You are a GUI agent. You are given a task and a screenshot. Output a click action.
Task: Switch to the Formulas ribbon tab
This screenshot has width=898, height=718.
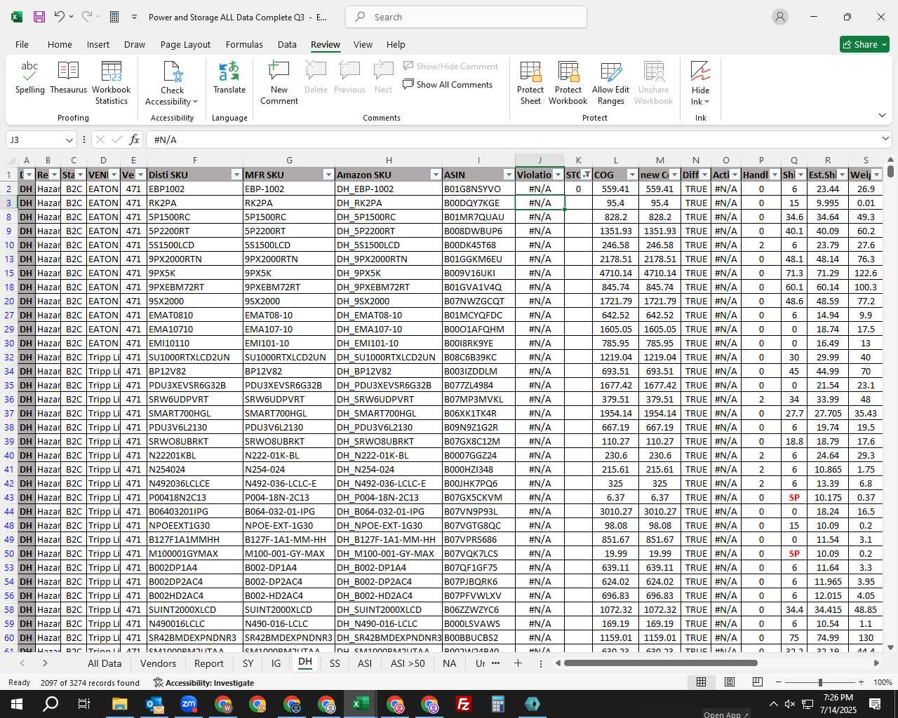tap(244, 44)
